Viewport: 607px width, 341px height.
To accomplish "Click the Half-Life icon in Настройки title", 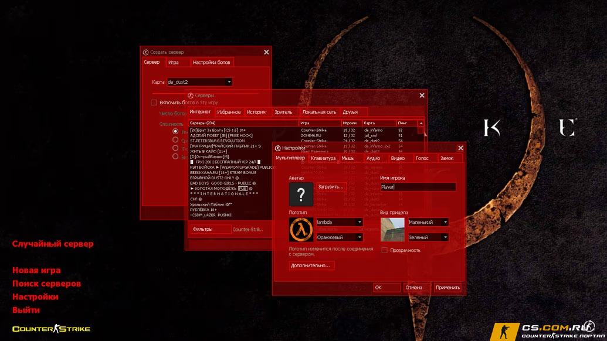I will pyautogui.click(x=277, y=148).
